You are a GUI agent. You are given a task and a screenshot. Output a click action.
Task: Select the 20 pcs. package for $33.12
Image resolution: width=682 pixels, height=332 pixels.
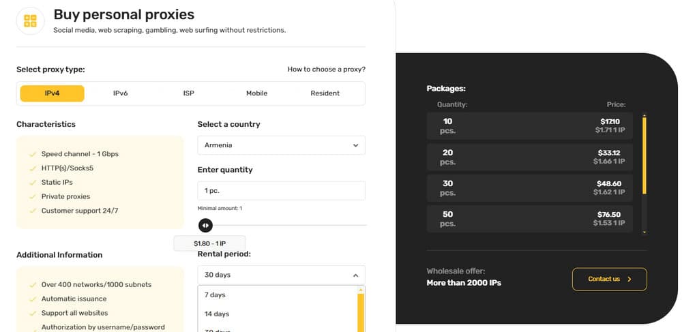(530, 157)
